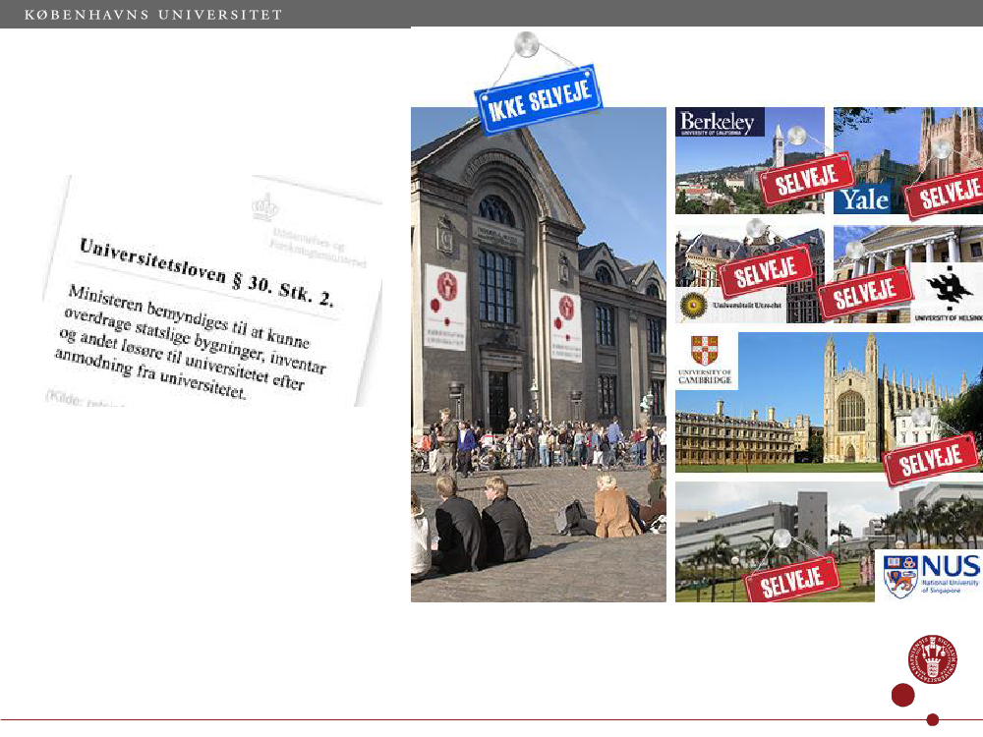Screen dimensions: 983x737
Task: Click the left red banner on the building facade
Action: click(445, 307)
